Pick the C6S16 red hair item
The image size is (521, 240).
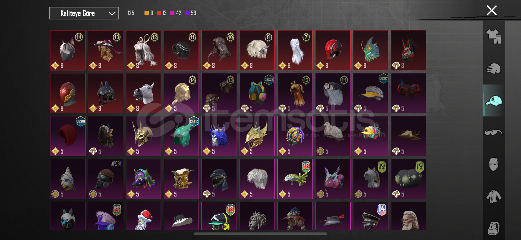68,136
